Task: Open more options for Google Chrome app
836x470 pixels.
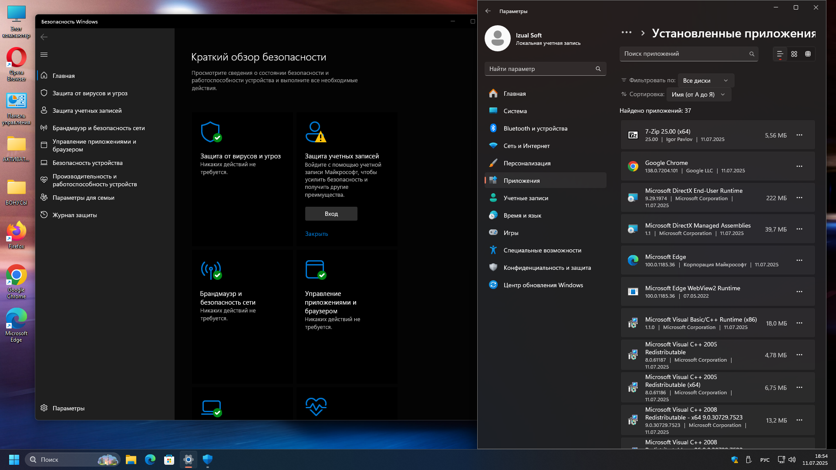Action: 799,166
